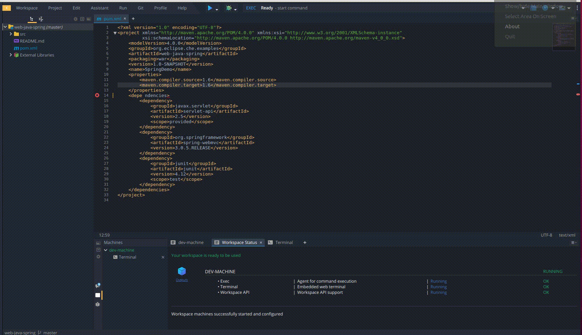Open the Git menu
The width and height of the screenshot is (582, 335).
click(141, 8)
